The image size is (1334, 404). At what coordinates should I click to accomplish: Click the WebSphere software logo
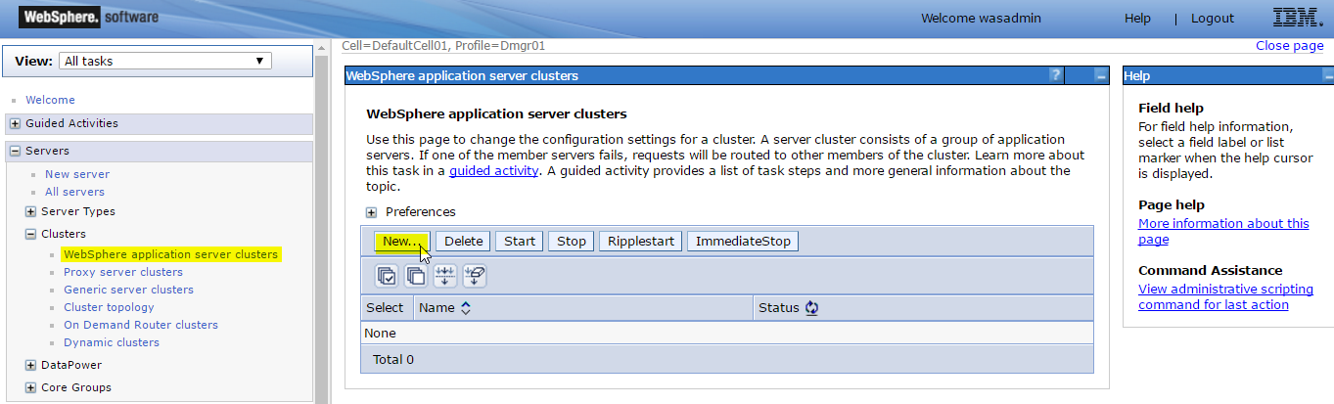coord(88,18)
